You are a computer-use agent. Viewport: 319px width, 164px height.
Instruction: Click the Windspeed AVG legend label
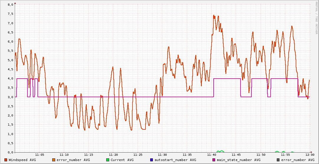pyautogui.click(x=22, y=160)
